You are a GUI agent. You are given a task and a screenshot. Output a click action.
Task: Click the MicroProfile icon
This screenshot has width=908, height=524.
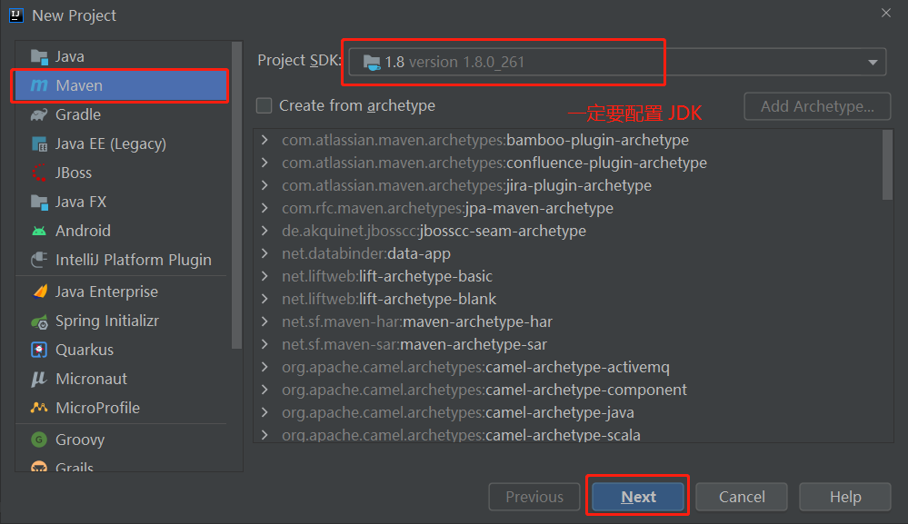[x=39, y=408]
